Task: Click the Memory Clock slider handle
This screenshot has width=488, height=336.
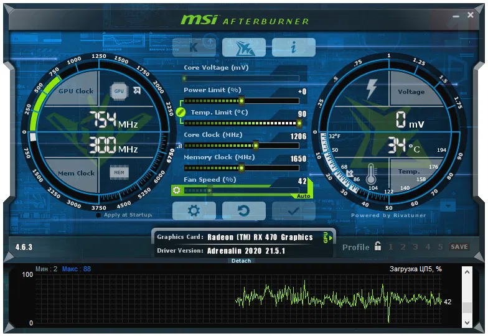Action: click(x=242, y=168)
